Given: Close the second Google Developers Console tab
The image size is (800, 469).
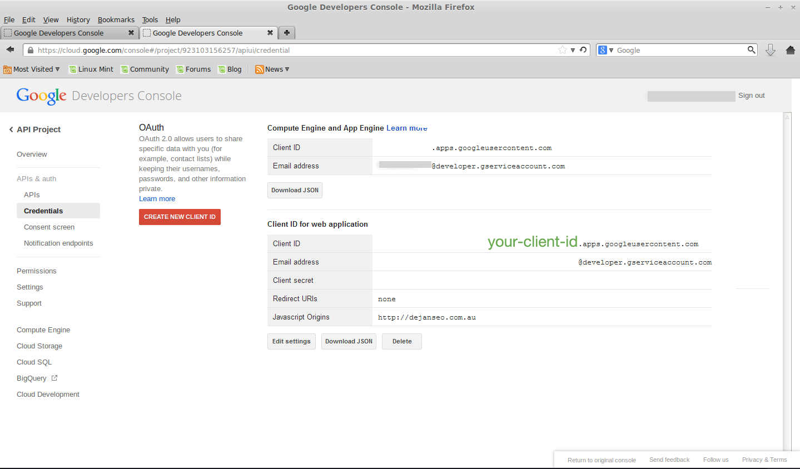Looking at the screenshot, I should [270, 33].
